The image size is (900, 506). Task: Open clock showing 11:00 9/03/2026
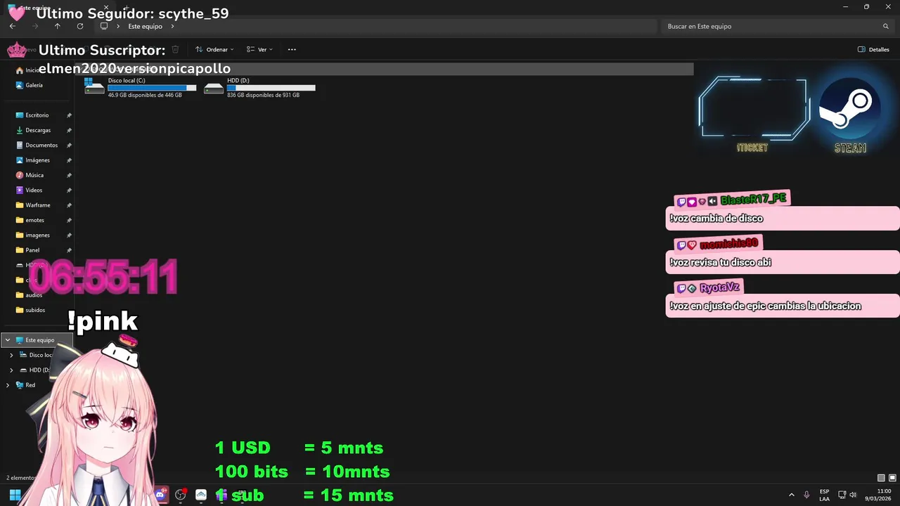click(x=878, y=495)
